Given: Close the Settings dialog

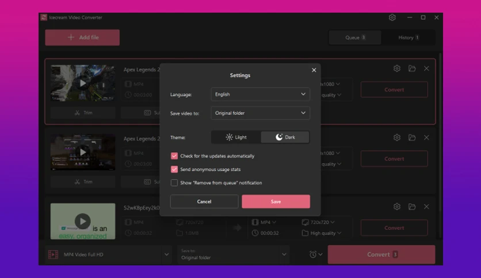Looking at the screenshot, I should 314,70.
